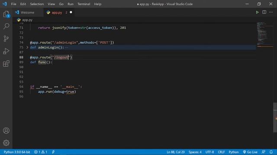Click line number 88 in gutter
This screenshot has width=277, height=155.
pos(21,57)
